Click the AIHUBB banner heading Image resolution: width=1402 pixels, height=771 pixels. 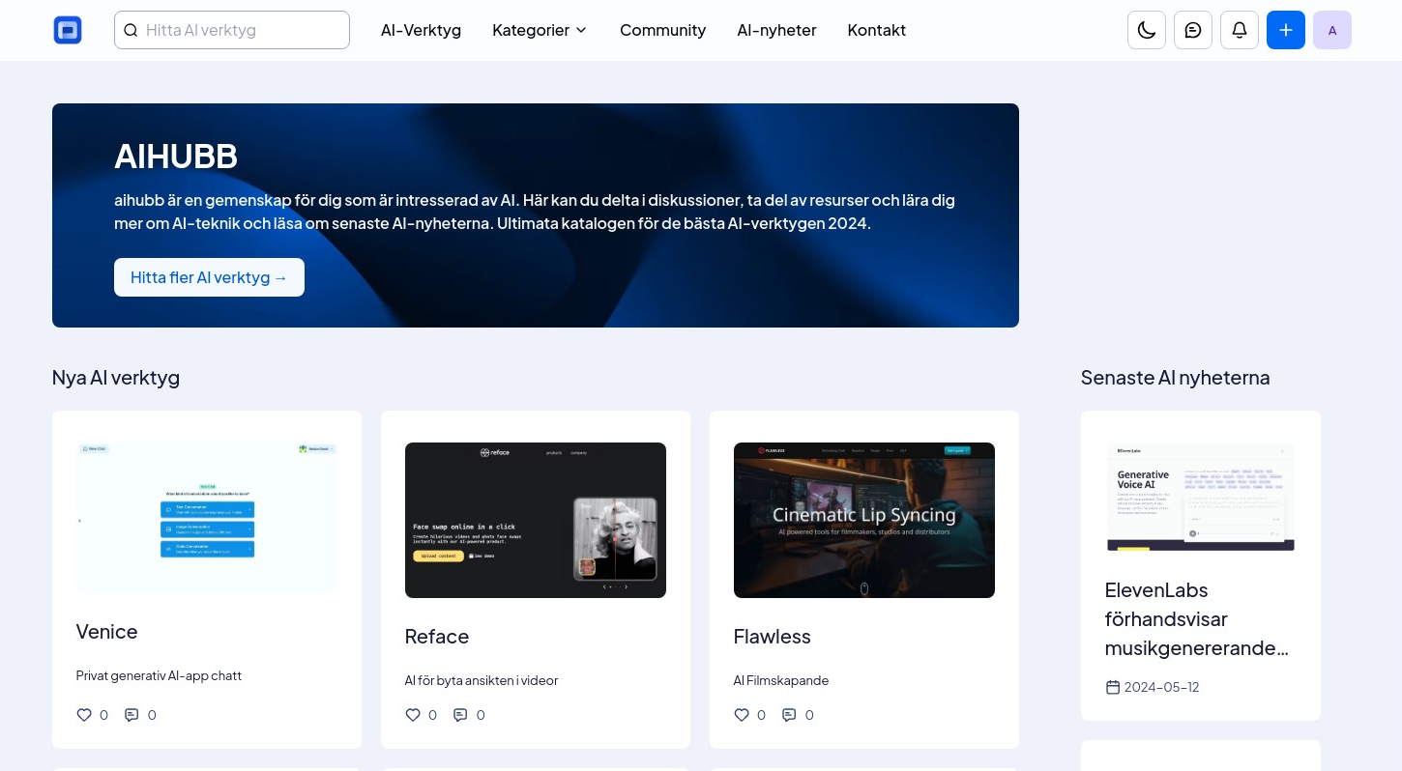pos(176,156)
